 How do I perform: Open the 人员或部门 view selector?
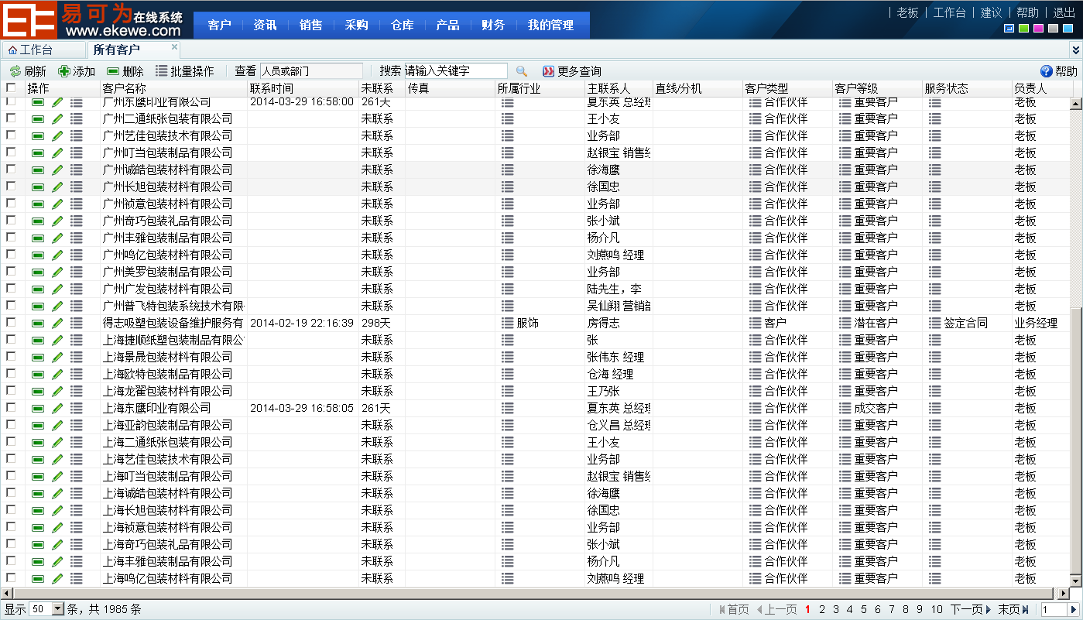click(x=311, y=71)
